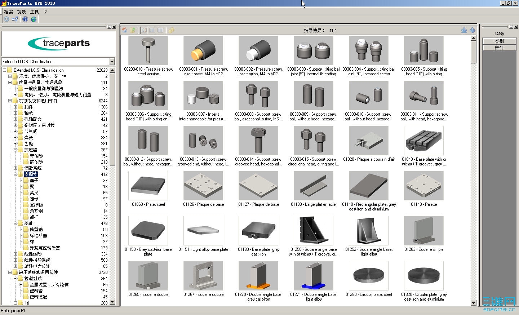The height and width of the screenshot is (315, 519).
Task: Close the classification tree panel
Action: click(x=114, y=27)
